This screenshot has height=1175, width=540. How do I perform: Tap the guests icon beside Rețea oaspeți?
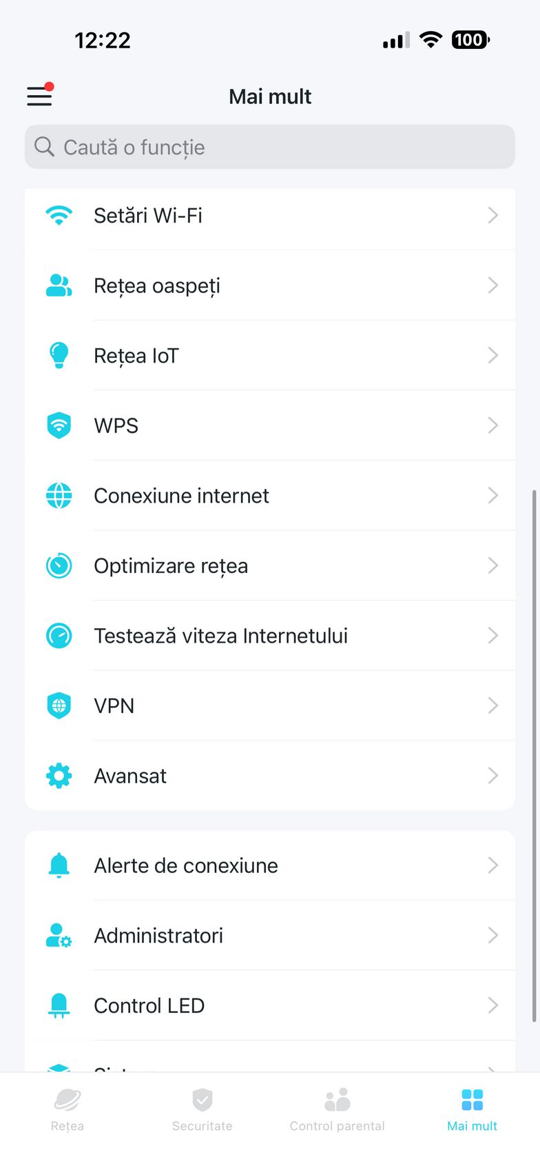tap(59, 285)
